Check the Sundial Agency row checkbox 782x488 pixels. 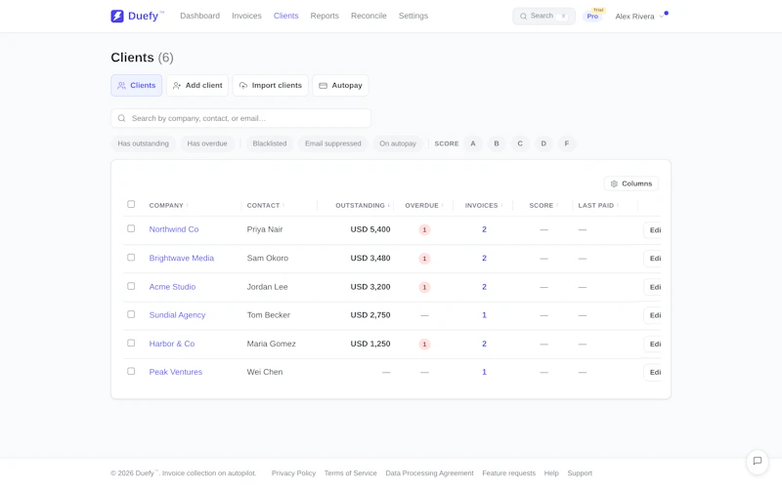pos(131,314)
